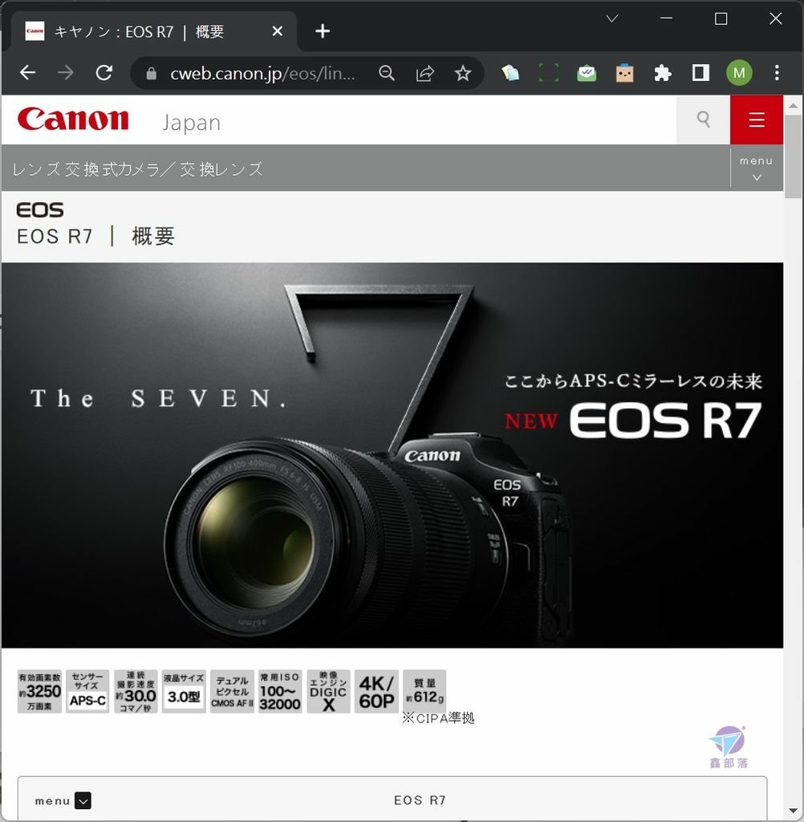Click the ISO 100–32000 badge
The width and height of the screenshot is (804, 822).
[280, 691]
